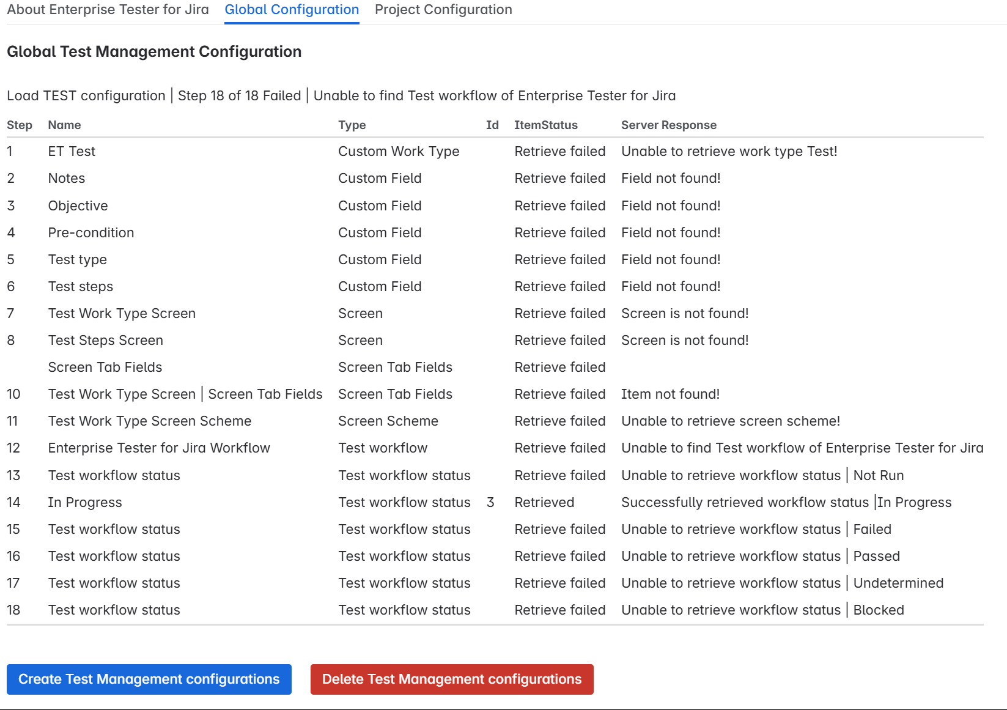Click the ItemStatus column header
The width and height of the screenshot is (1007, 710).
pyautogui.click(x=545, y=125)
